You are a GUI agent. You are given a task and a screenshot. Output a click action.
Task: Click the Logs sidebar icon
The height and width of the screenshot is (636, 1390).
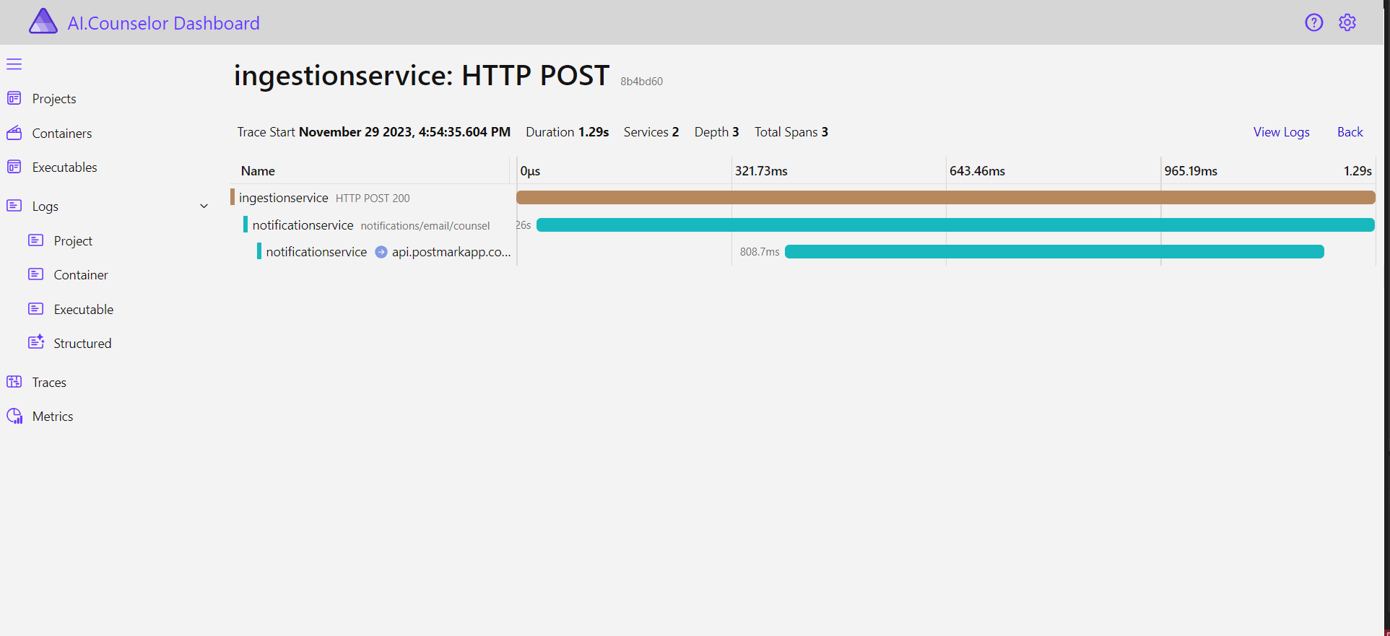(x=14, y=206)
